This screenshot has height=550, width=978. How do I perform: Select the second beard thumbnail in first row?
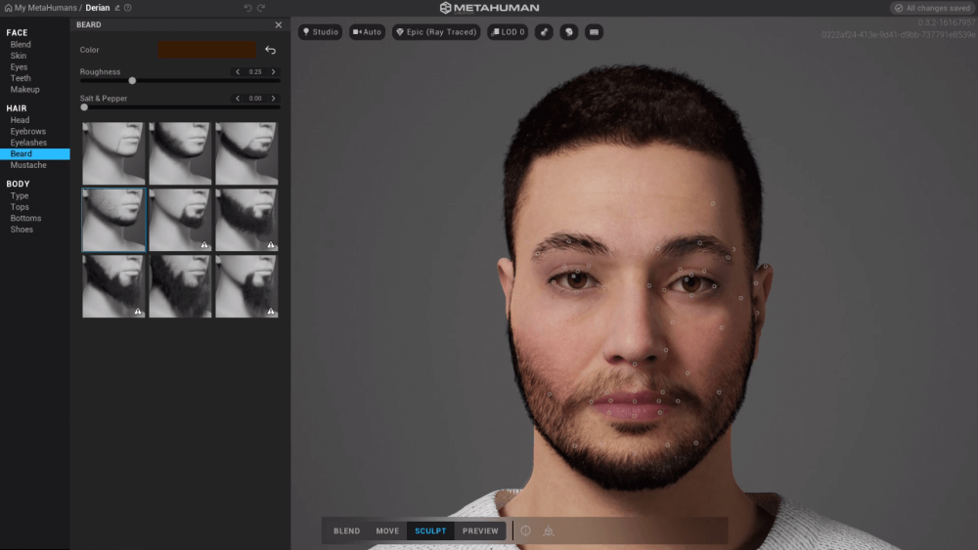pyautogui.click(x=180, y=153)
